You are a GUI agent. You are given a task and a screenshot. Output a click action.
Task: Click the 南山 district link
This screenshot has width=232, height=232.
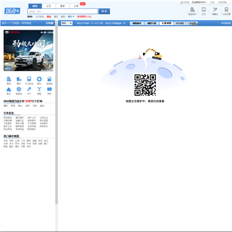tap(20, 106)
